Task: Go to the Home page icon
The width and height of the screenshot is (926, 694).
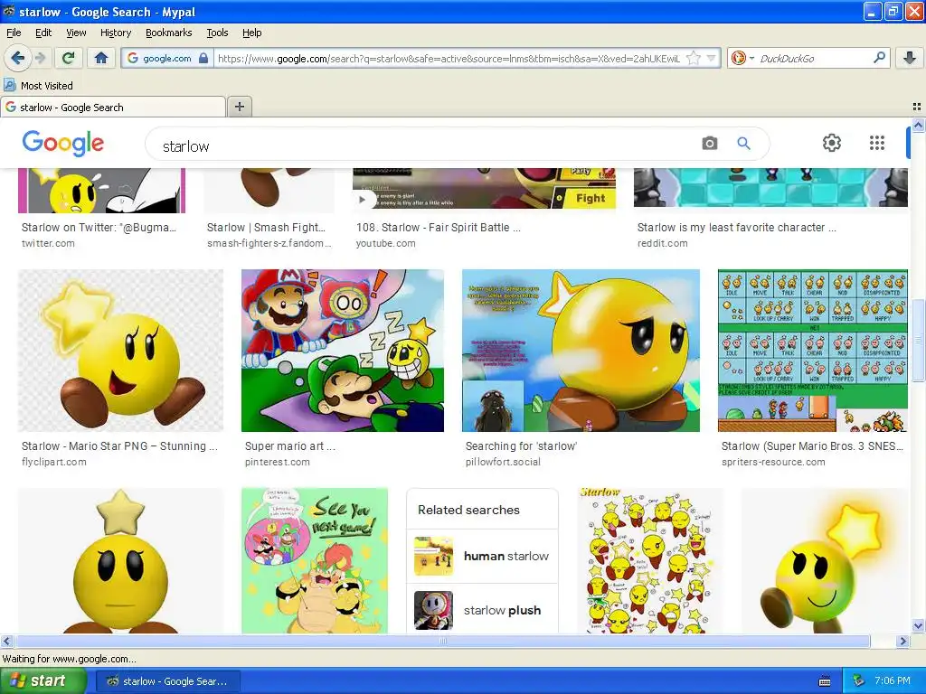Action: point(101,58)
